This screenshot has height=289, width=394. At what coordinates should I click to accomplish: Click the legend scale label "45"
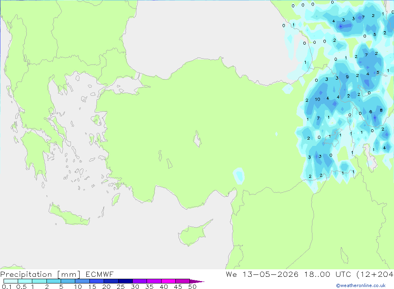coord(178,287)
